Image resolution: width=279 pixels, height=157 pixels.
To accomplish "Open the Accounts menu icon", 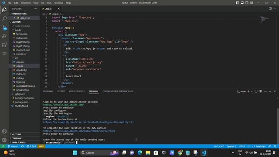I will [x=4, y=131].
